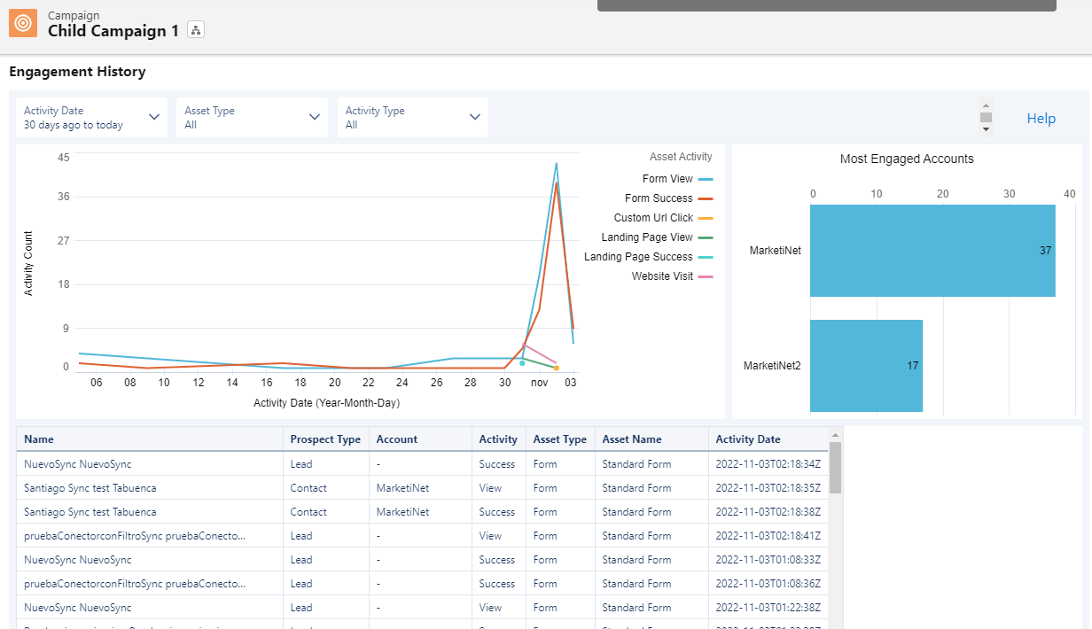Click the Help link
The image size is (1092, 629).
1041,119
